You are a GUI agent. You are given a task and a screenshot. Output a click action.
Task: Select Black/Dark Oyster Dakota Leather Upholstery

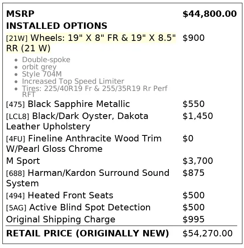pos(77,121)
